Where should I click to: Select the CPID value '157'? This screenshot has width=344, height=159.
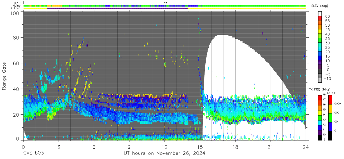click(165, 3)
